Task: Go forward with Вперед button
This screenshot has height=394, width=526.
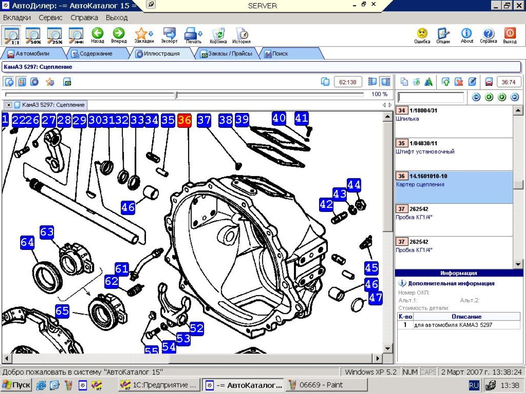Action: click(x=118, y=35)
